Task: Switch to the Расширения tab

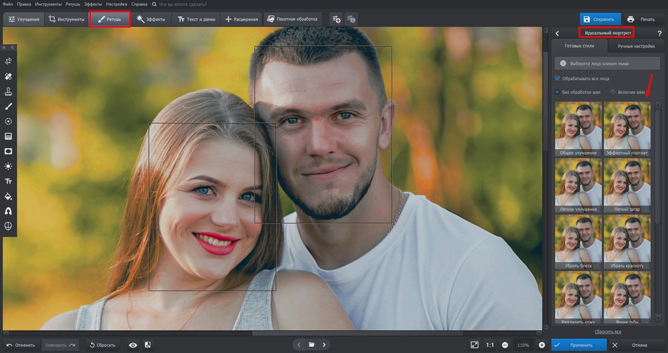Action: [x=242, y=19]
